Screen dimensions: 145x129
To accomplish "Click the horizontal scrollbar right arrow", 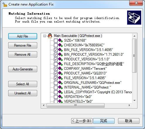I will (x=129, y=106).
